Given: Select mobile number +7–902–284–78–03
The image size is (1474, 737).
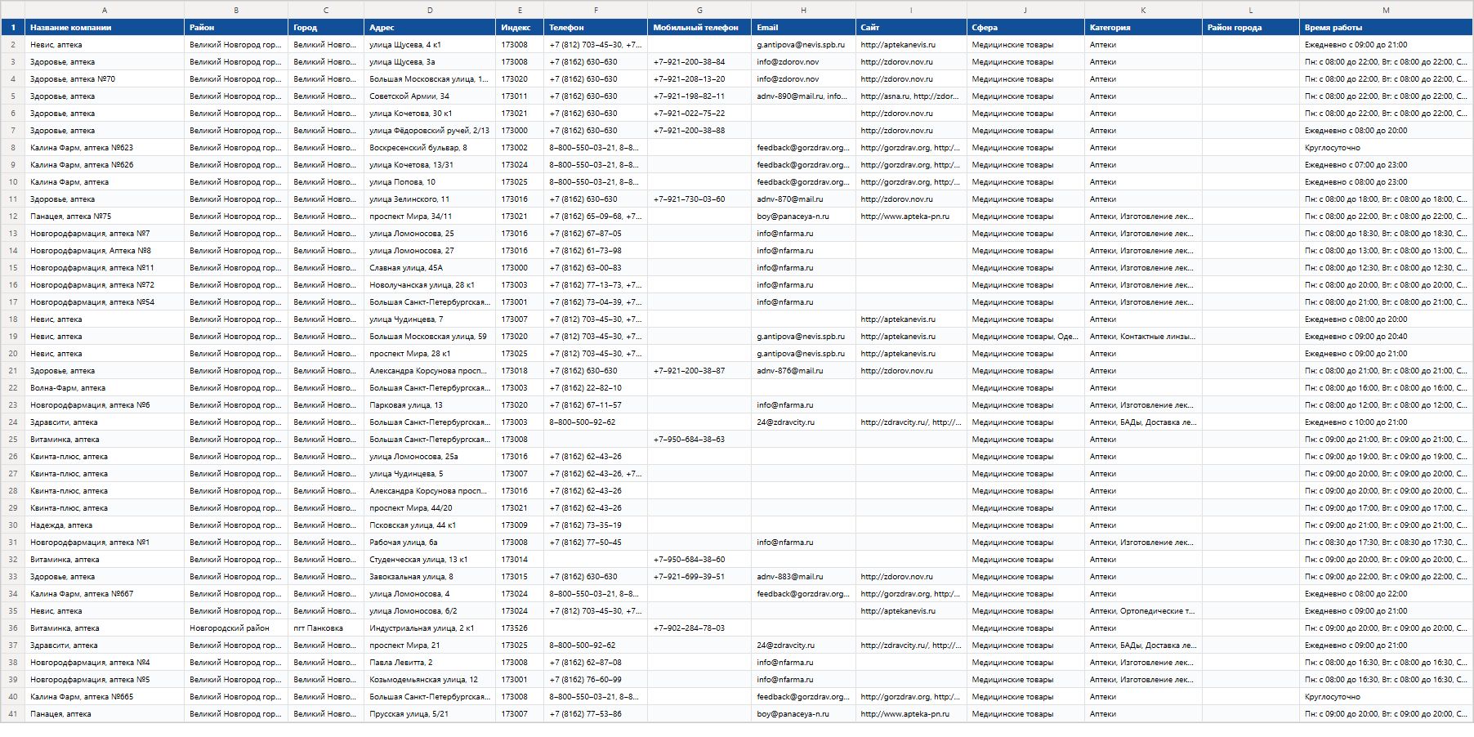Looking at the screenshot, I should tap(699, 628).
